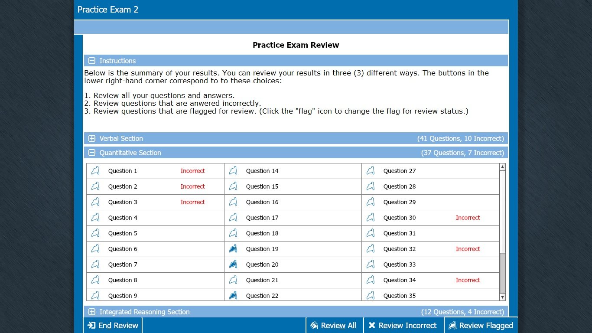
Task: Open Question 30 text
Action: coord(400,218)
